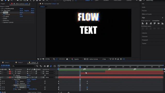This screenshot has width=165, height=93.
Task: Zoom out timeline with mountain icon
Action: pos(59,92)
